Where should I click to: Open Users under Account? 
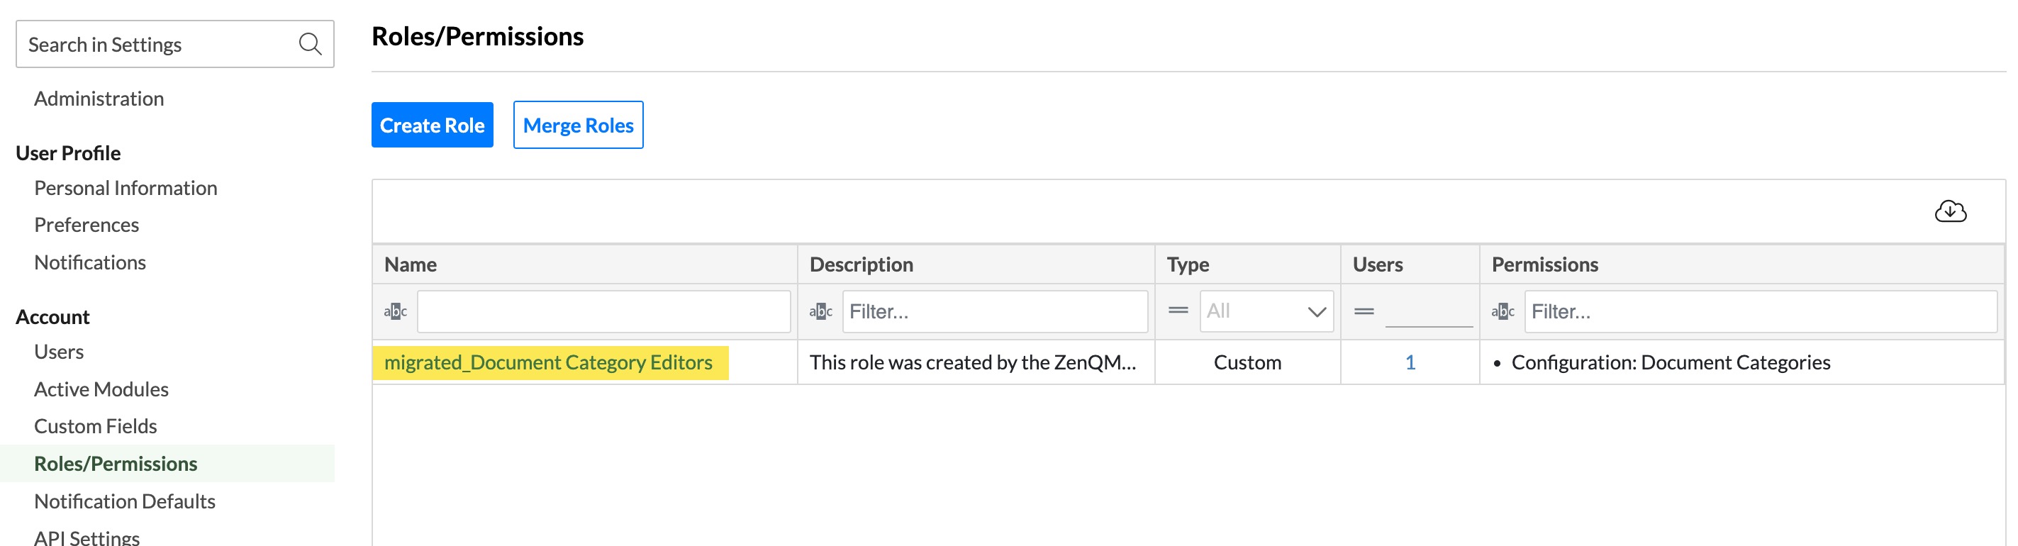(59, 351)
